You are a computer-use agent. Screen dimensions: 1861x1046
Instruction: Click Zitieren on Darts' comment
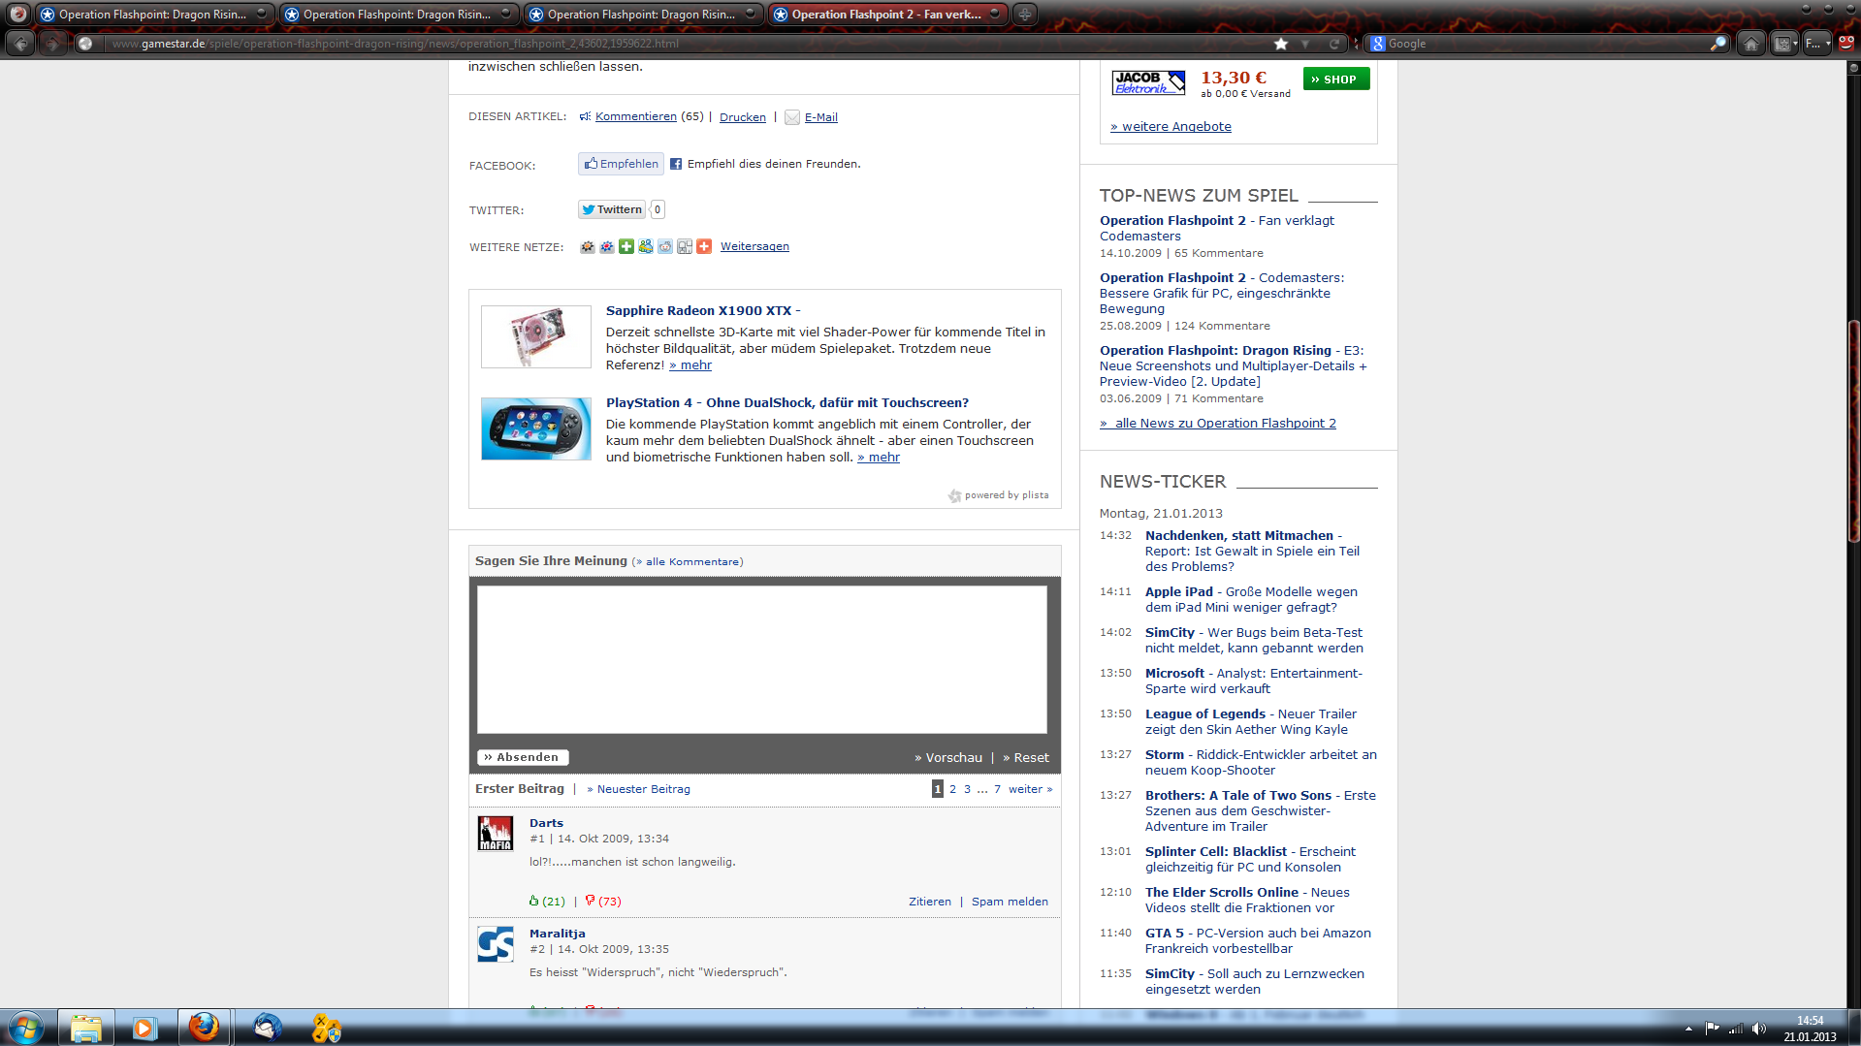pyautogui.click(x=930, y=902)
